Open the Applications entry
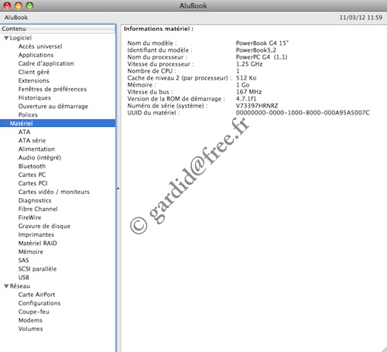The height and width of the screenshot is (352, 387). click(36, 55)
